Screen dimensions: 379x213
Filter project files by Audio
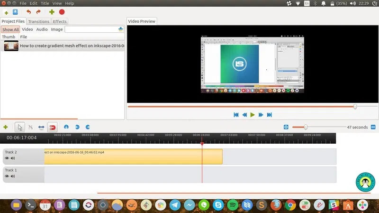pyautogui.click(x=42, y=29)
